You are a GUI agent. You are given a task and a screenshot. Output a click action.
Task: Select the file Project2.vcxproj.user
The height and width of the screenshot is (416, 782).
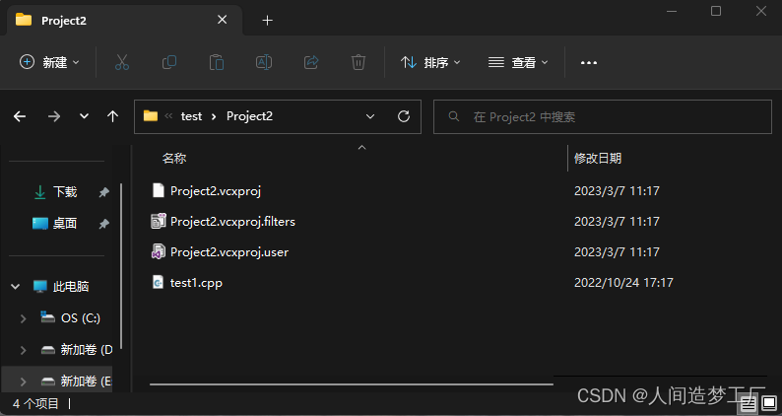coord(229,252)
